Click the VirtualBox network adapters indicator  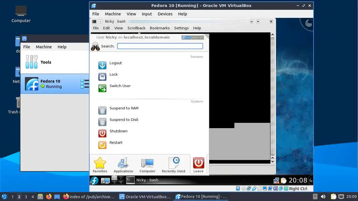[249, 188]
